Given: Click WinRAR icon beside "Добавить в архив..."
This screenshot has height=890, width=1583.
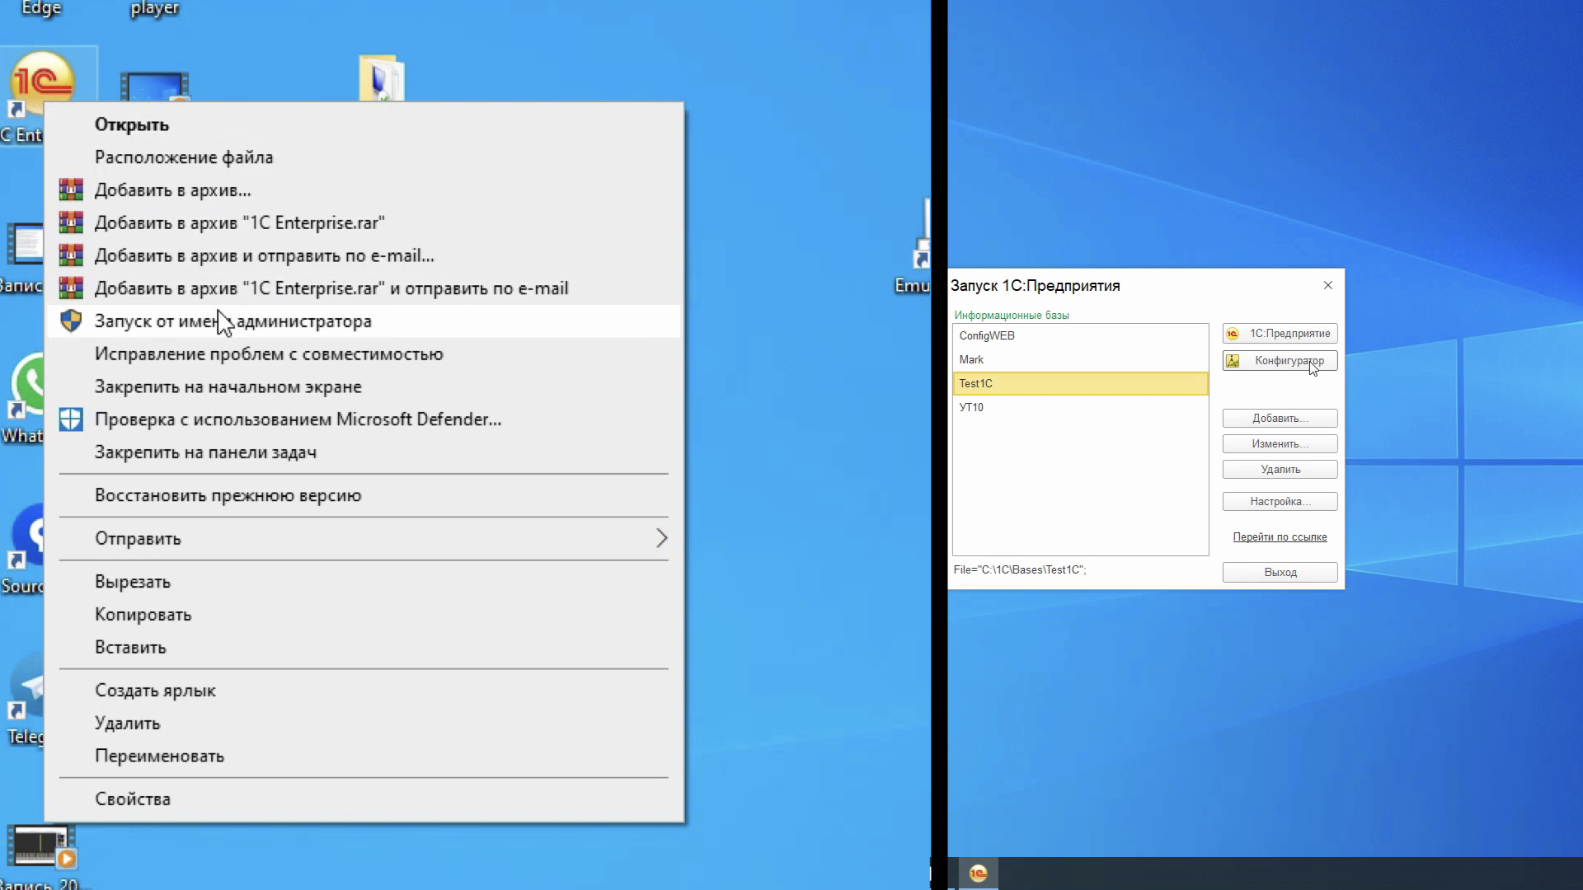Looking at the screenshot, I should [x=71, y=190].
